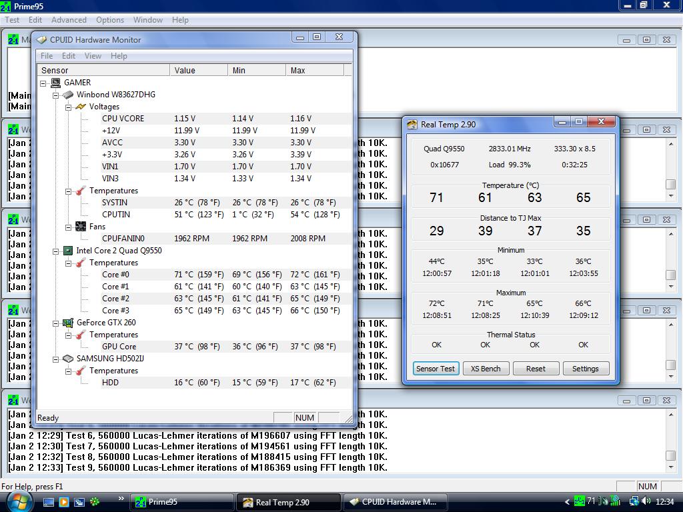Switch to CPUID Hardware M... taskbar button

coord(396,502)
